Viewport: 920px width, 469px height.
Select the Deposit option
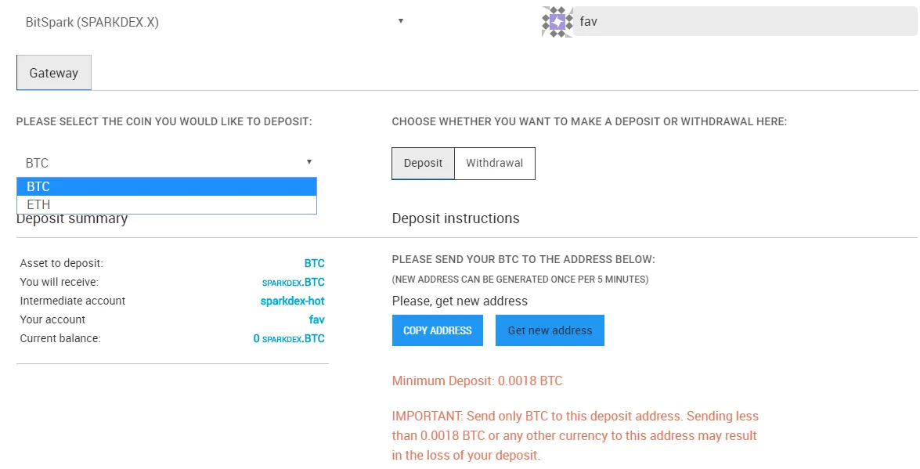click(x=423, y=163)
